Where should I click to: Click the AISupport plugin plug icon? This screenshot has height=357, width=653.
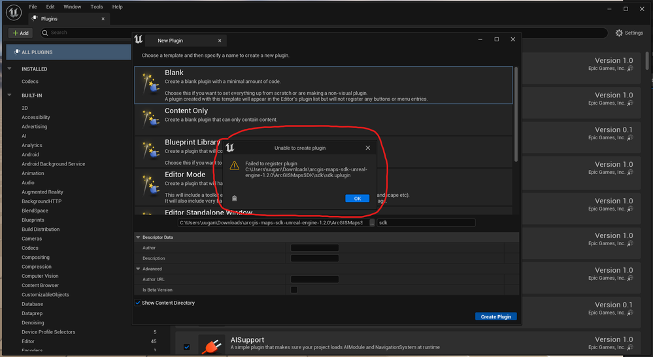tap(212, 346)
